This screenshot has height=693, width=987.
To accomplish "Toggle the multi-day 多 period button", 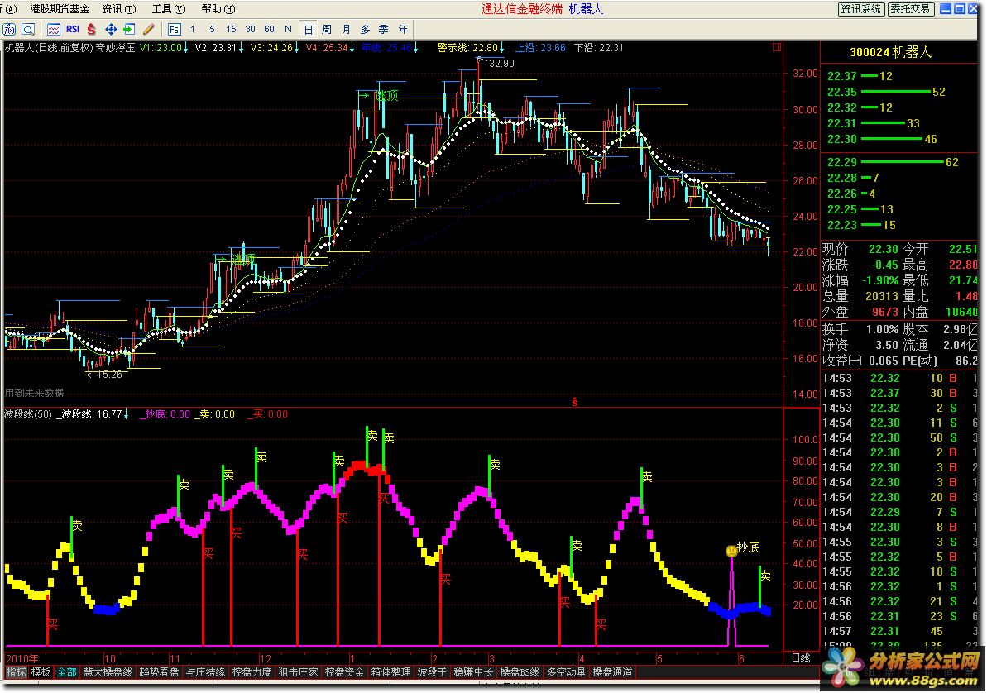I will tap(365, 30).
